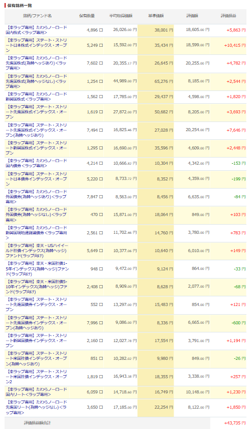Click the 評価額 column header

[192, 16]
